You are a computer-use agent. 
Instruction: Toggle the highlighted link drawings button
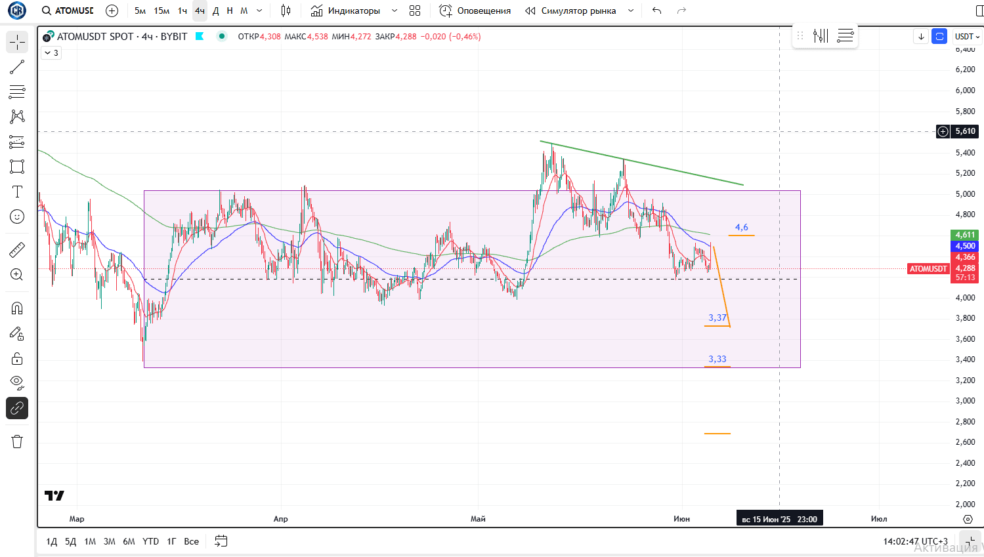pos(17,408)
